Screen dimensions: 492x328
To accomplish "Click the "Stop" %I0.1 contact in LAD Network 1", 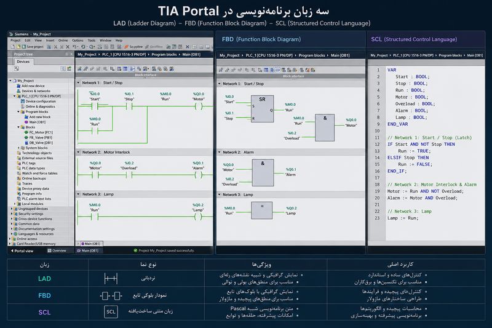I will click(x=129, y=106).
